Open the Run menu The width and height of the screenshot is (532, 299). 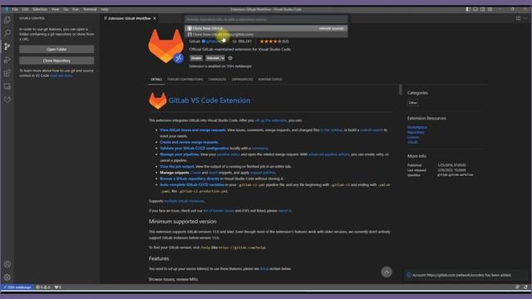click(76, 9)
